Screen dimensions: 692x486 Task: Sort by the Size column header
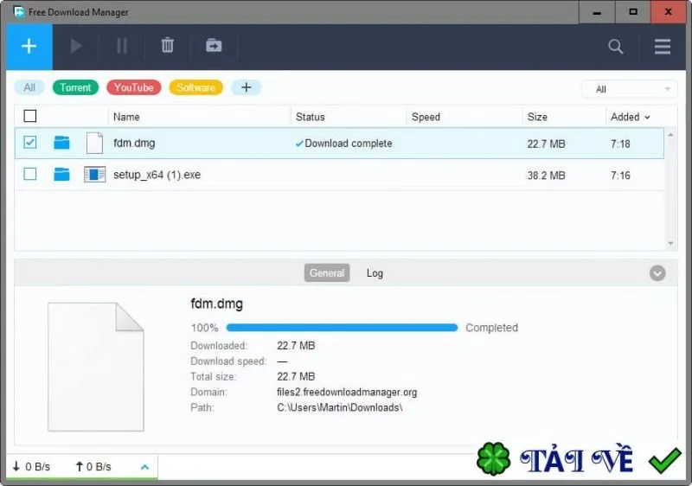537,117
